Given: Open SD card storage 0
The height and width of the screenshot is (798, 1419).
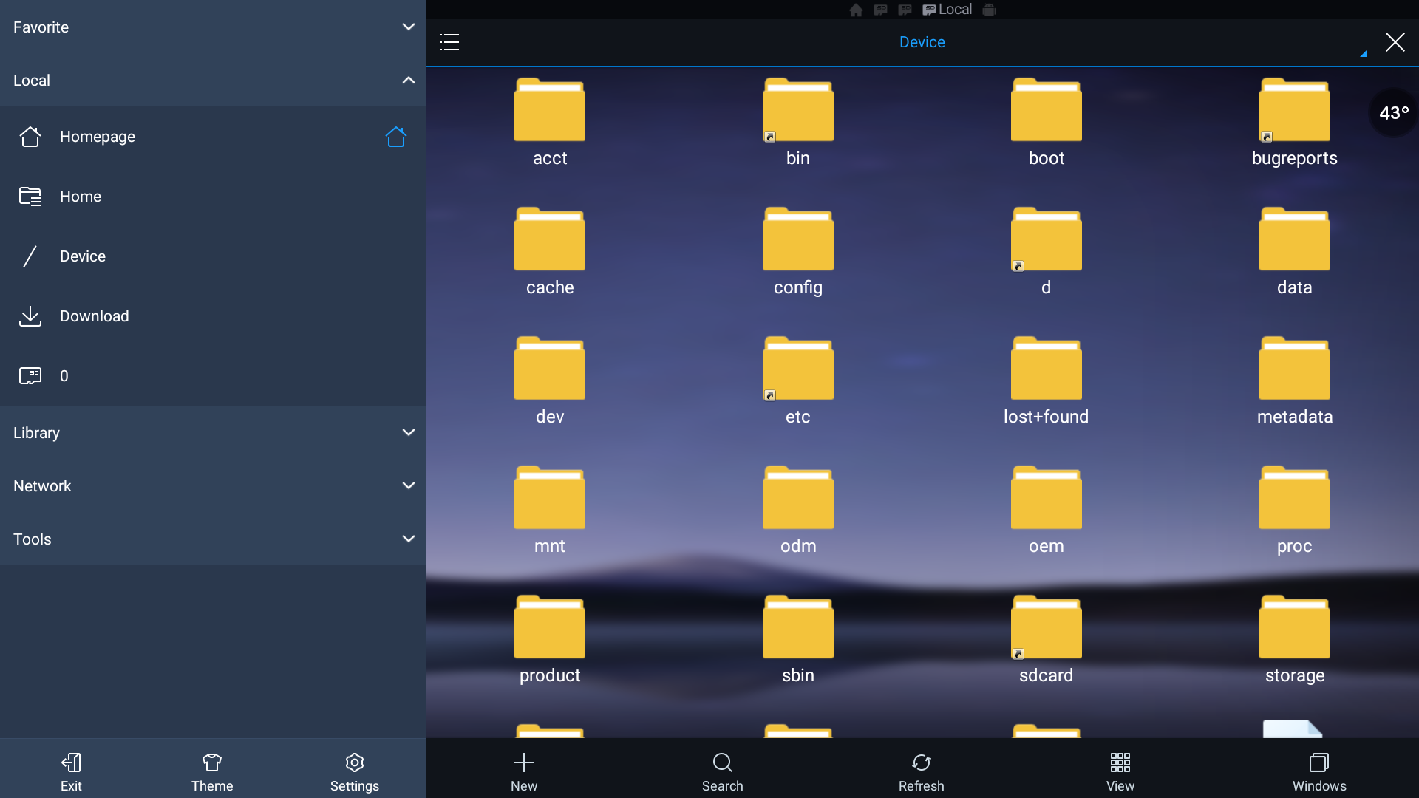Looking at the screenshot, I should point(213,376).
